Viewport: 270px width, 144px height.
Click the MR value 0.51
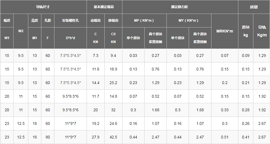click(224, 137)
